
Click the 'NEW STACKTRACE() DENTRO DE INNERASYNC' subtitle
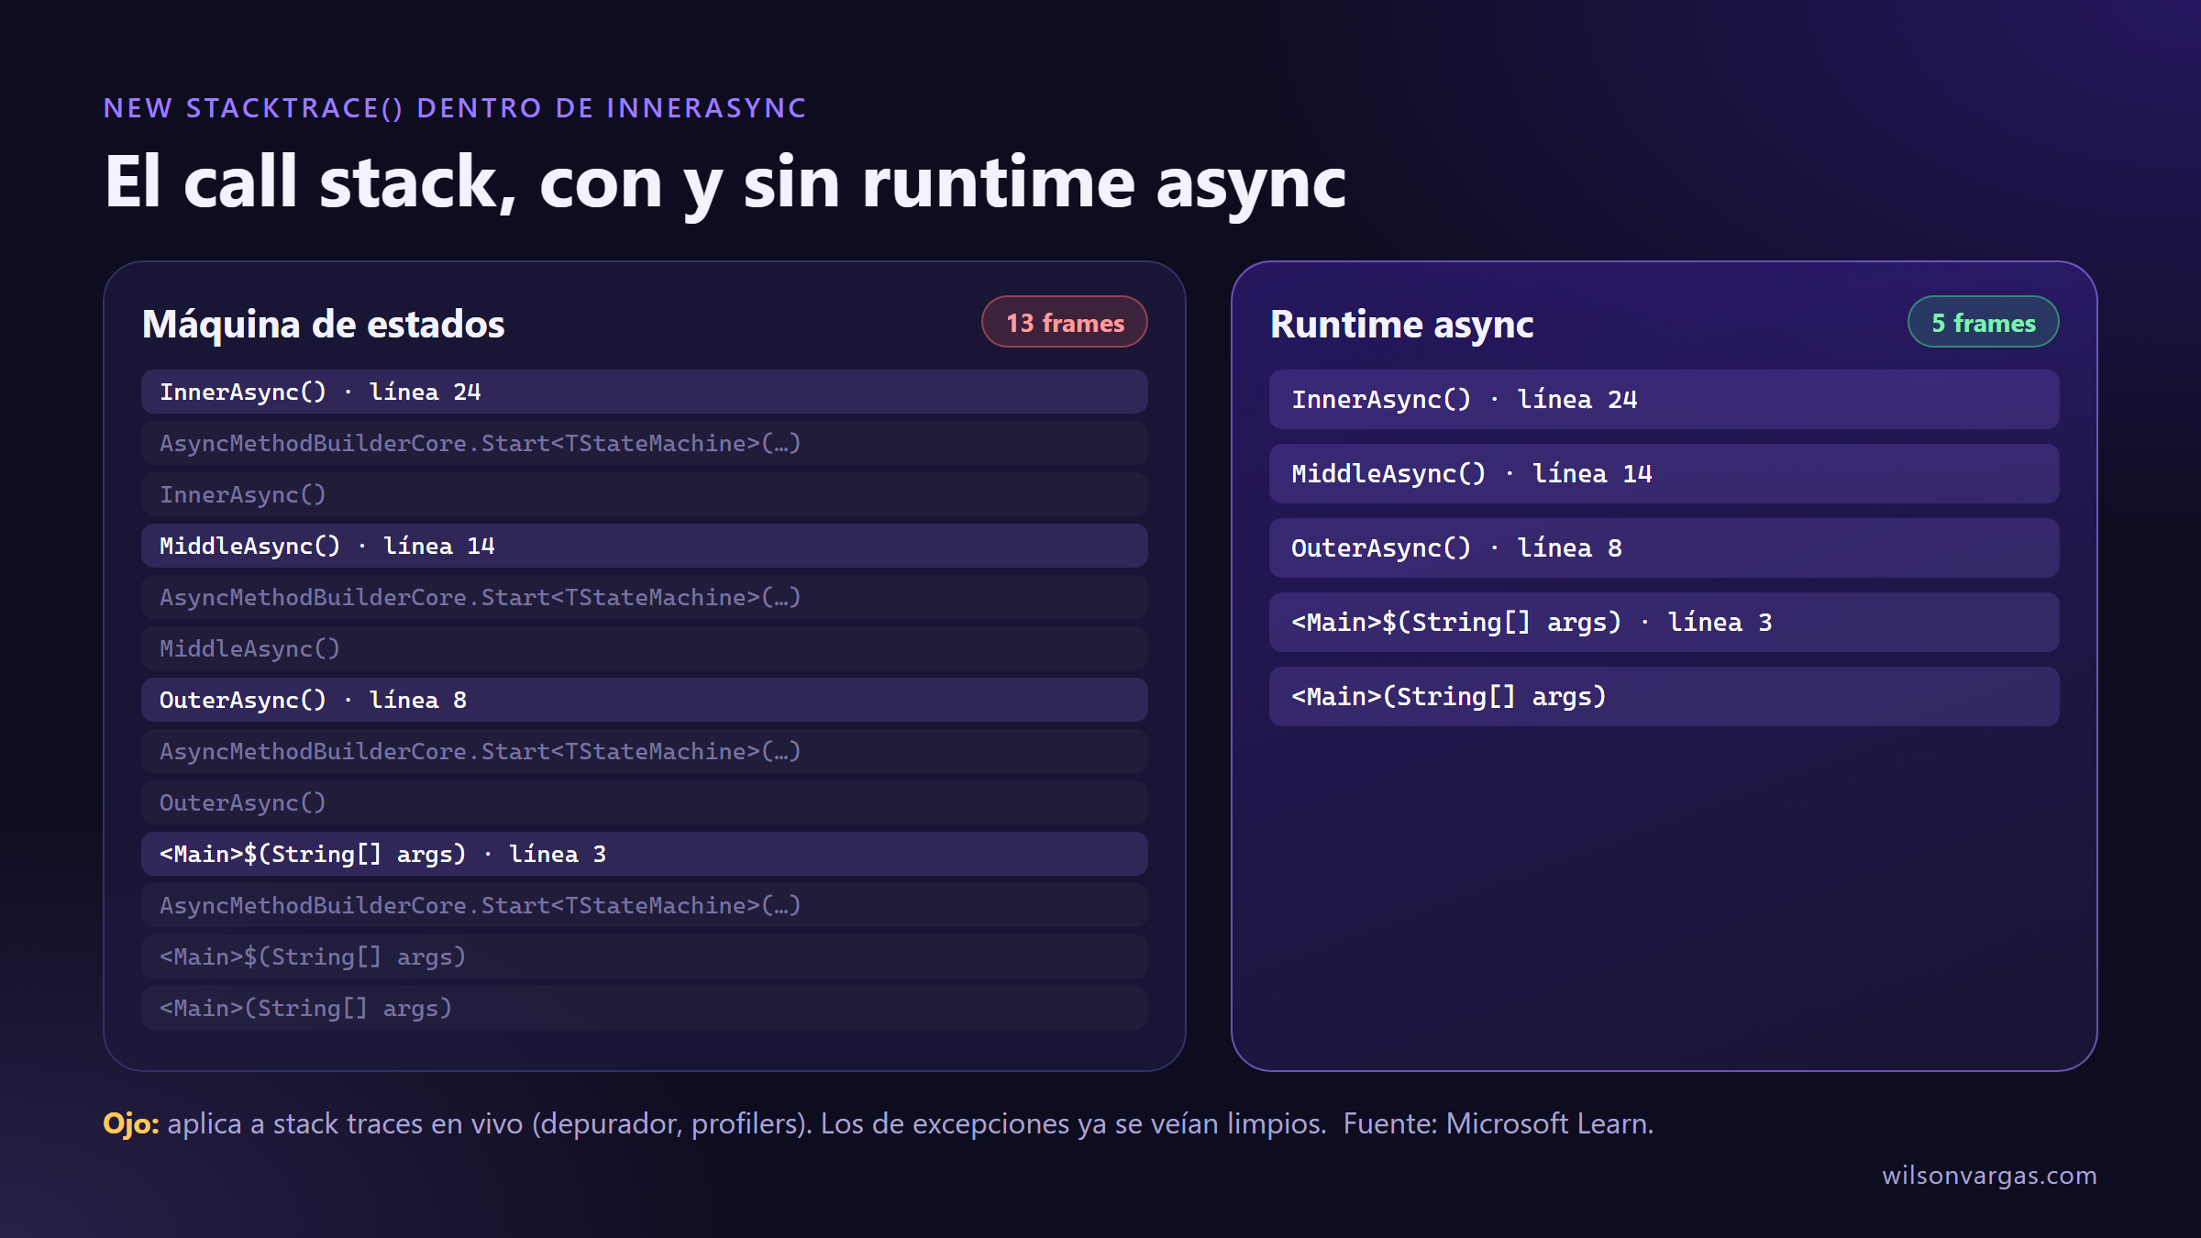[x=455, y=108]
